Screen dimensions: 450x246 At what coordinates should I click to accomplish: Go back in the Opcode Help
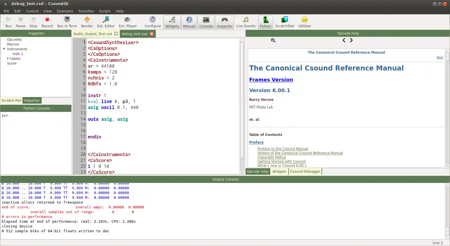344,40
